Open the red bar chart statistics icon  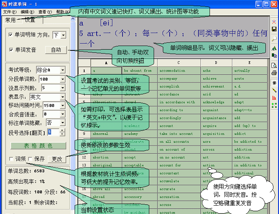tap(274, 98)
